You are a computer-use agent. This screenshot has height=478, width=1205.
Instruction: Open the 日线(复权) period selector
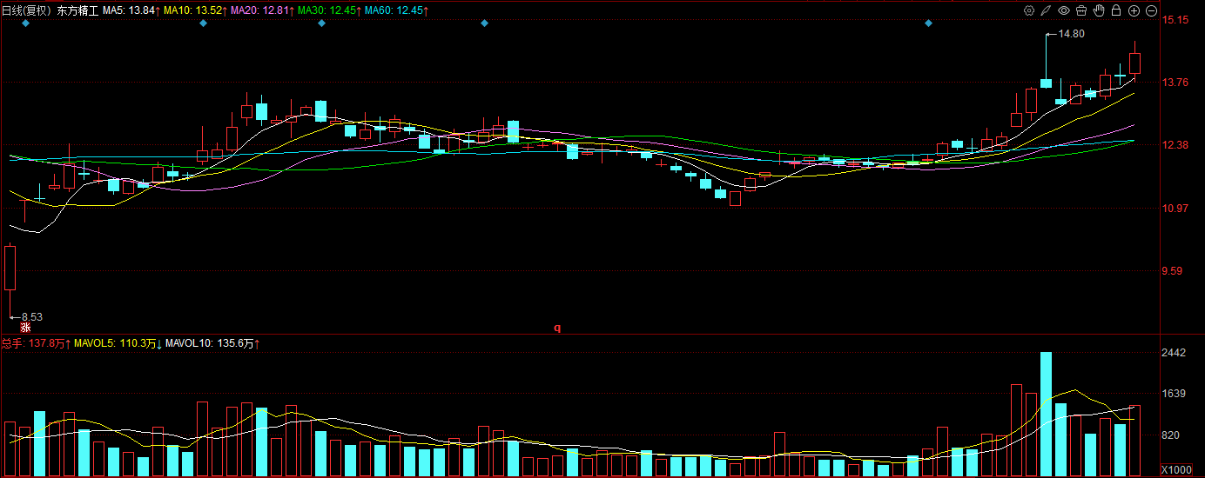tap(27, 10)
